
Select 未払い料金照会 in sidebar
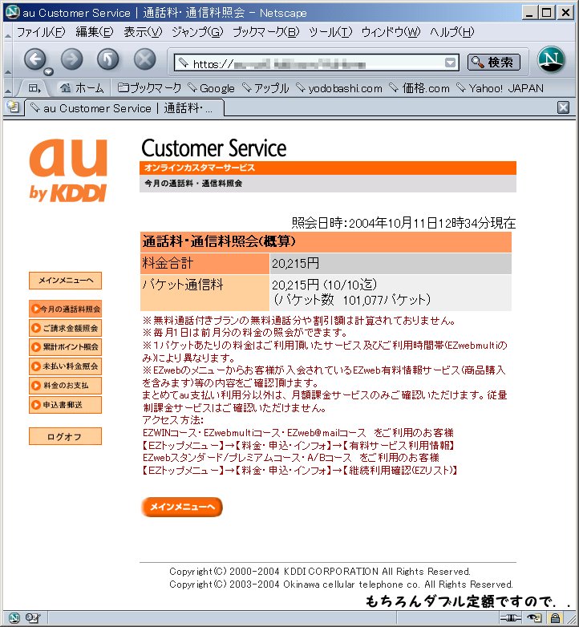[65, 366]
